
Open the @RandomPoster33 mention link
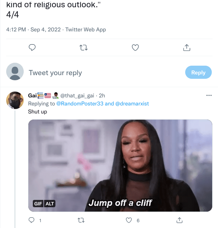80,104
